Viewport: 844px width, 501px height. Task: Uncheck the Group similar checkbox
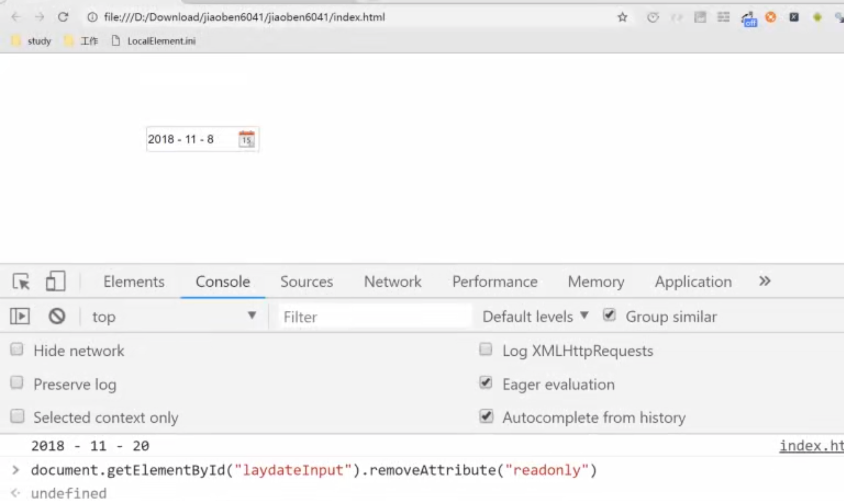(609, 315)
